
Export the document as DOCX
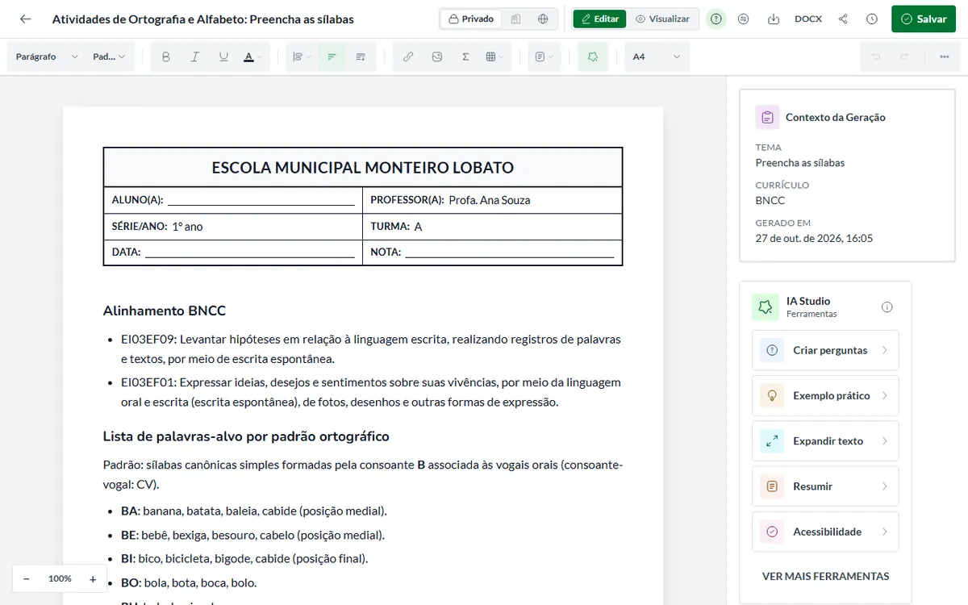coord(808,19)
